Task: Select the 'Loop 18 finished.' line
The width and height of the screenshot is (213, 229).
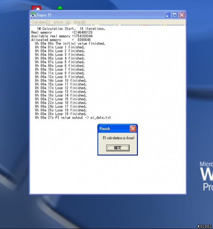Action: [x=61, y=110]
